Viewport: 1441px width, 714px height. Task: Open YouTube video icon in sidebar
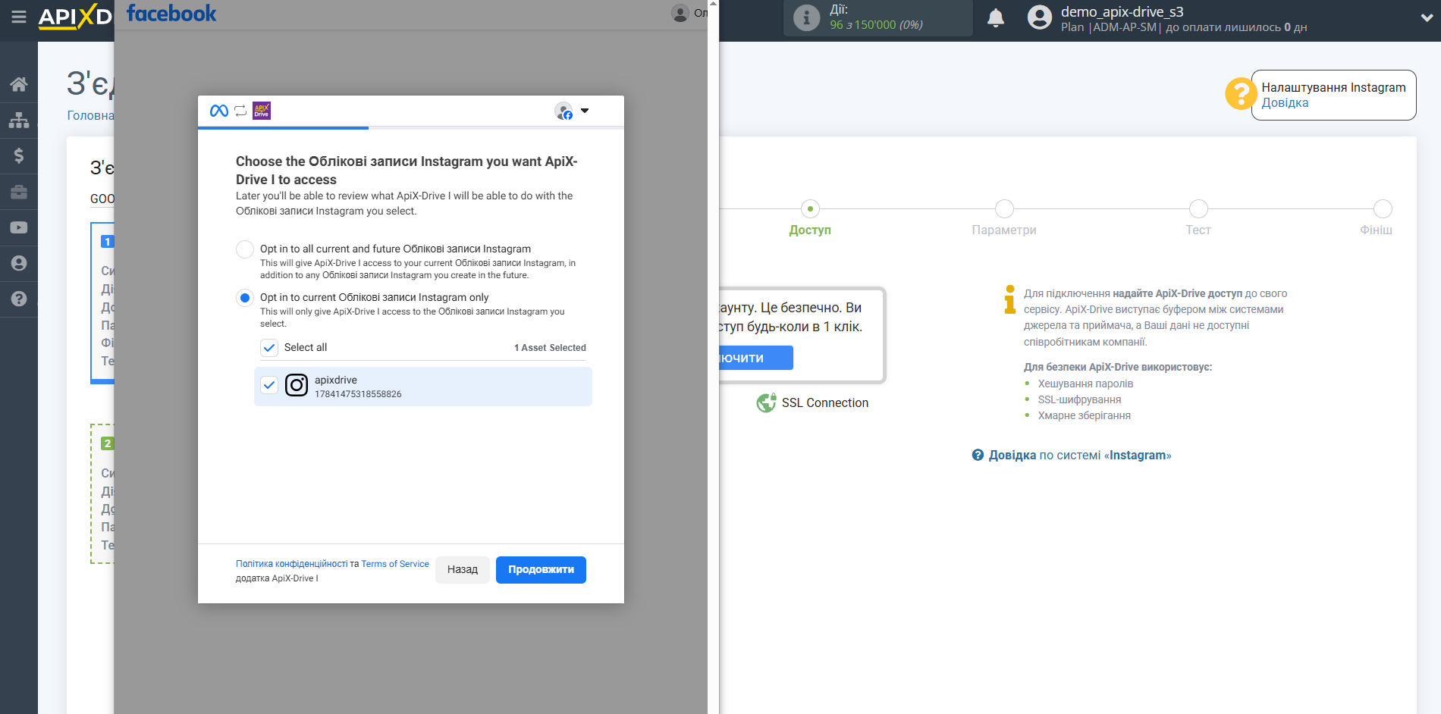pyautogui.click(x=19, y=227)
